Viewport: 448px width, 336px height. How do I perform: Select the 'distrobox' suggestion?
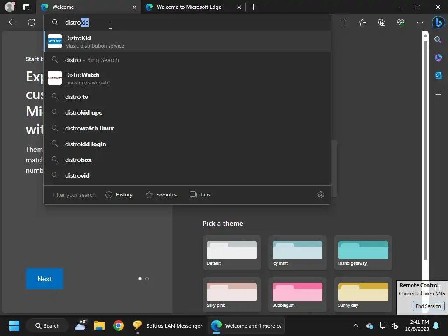pos(187,160)
